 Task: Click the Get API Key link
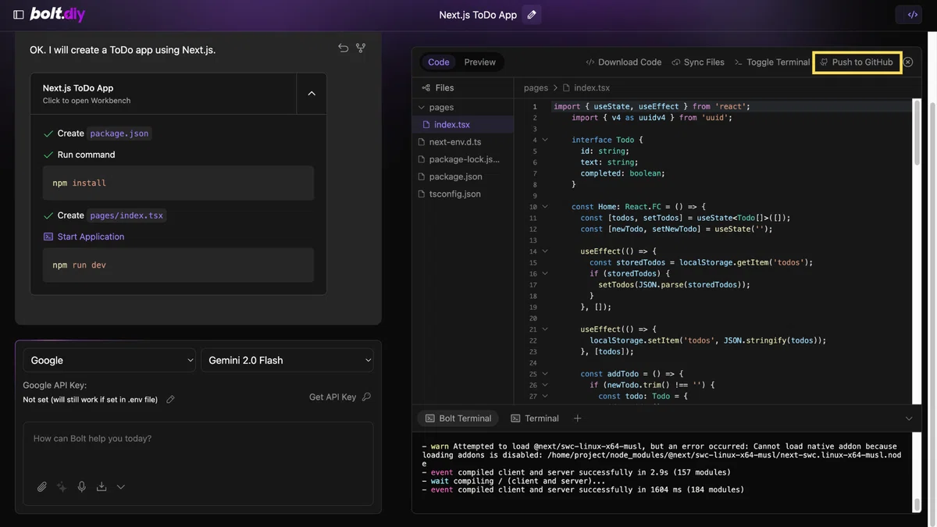(340, 397)
